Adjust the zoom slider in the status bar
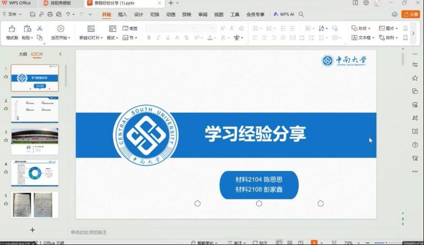 [x=386, y=243]
